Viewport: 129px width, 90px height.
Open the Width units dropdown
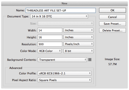point(79,30)
